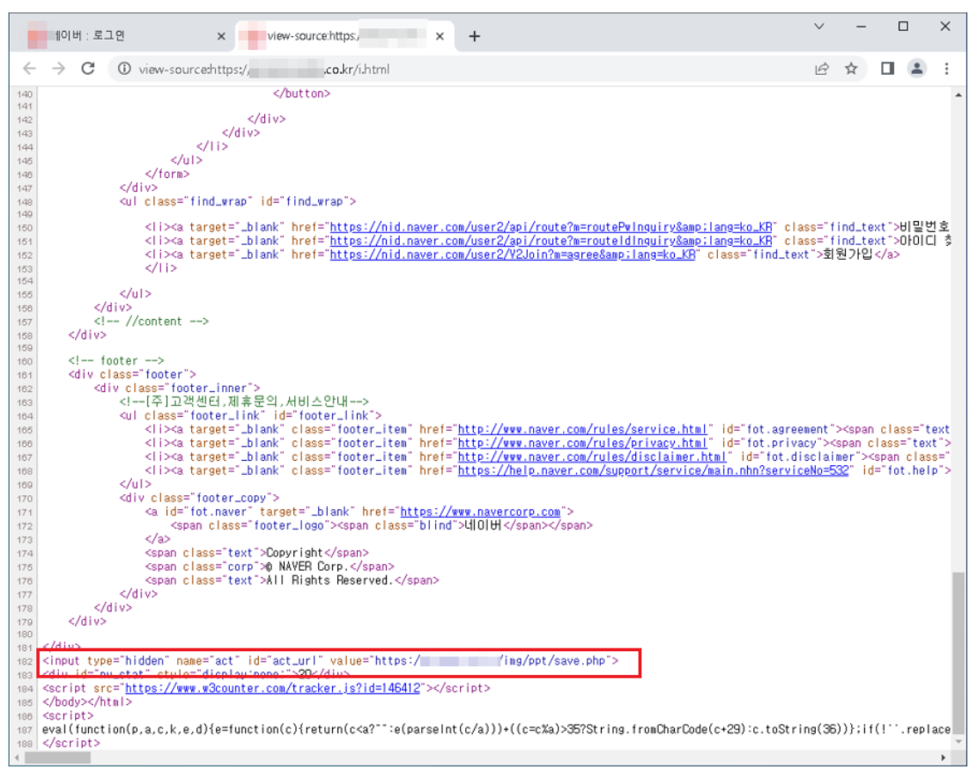The image size is (977, 778).
Task: Switch to the 네이버 로그인 tab
Action: (x=123, y=36)
